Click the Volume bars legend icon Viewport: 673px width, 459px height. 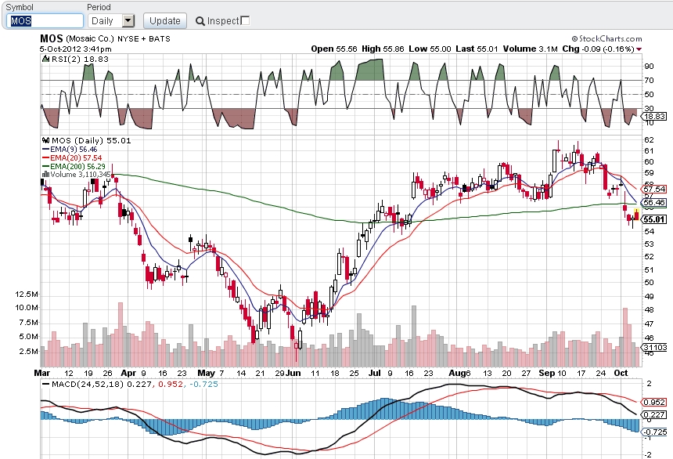45,175
